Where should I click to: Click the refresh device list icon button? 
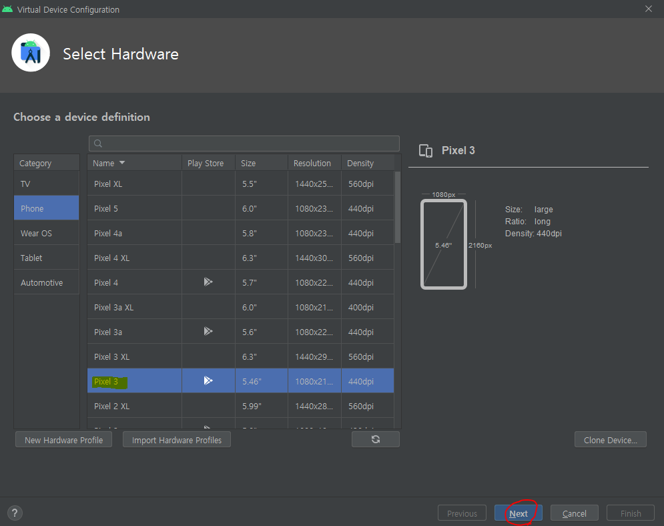pyautogui.click(x=375, y=439)
